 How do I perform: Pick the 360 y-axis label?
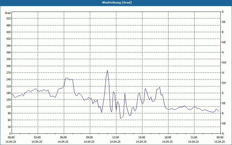click(x=9, y=52)
